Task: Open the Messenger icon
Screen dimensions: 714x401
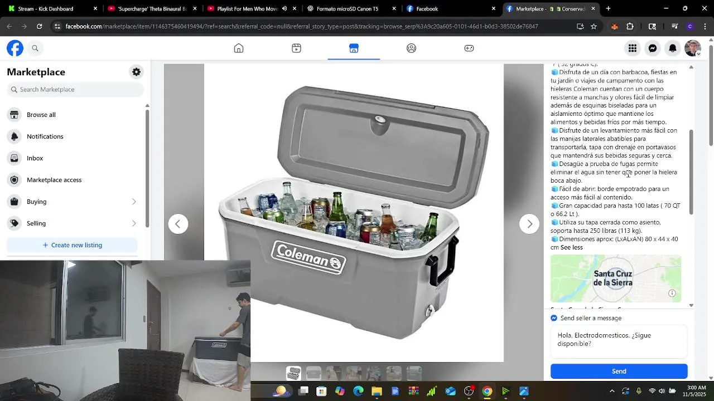Action: (x=652, y=48)
